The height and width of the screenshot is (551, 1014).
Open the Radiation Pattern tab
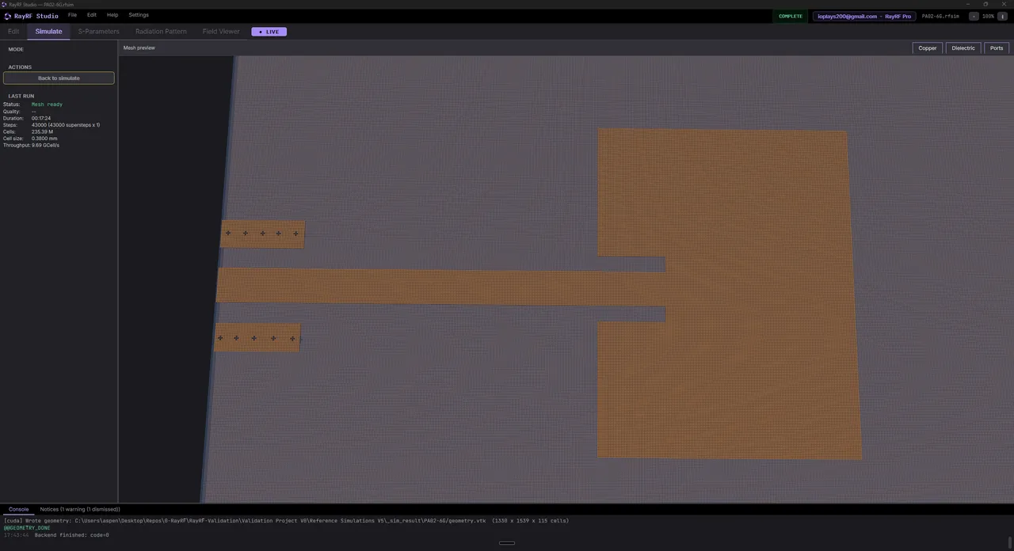coord(161,32)
